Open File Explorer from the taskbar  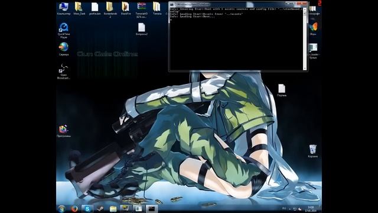pyautogui.click(x=113, y=209)
